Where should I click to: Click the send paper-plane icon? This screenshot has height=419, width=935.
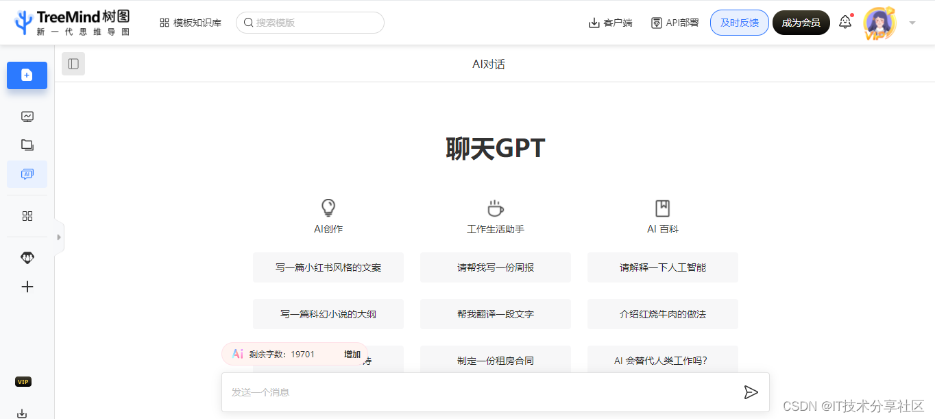click(751, 392)
